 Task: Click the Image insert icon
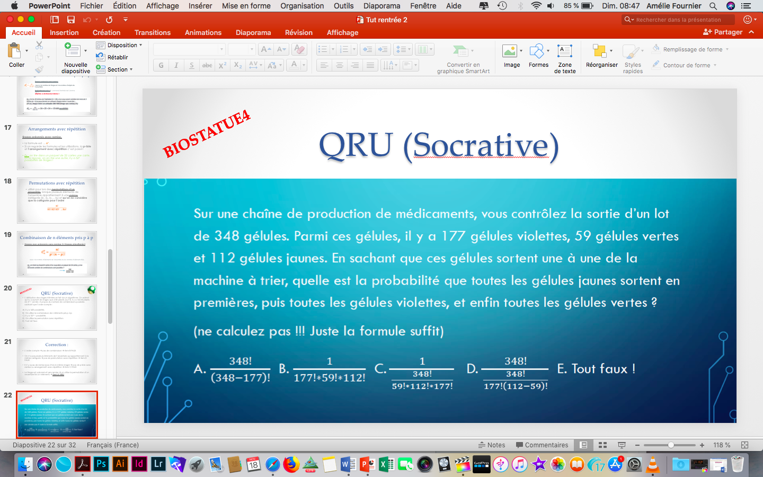tap(510, 52)
